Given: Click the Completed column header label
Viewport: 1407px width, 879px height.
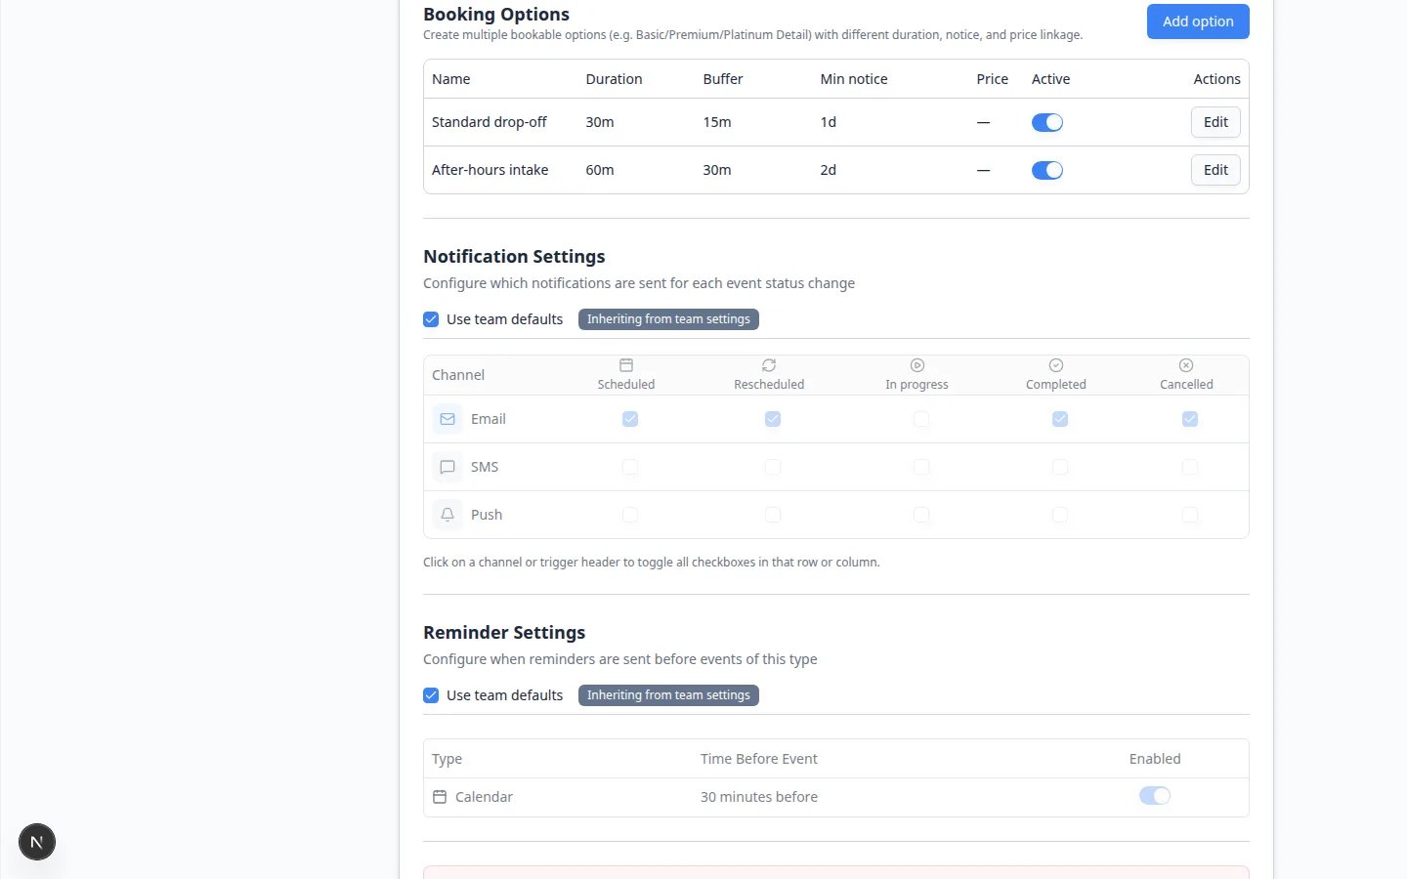Looking at the screenshot, I should coord(1056,385).
